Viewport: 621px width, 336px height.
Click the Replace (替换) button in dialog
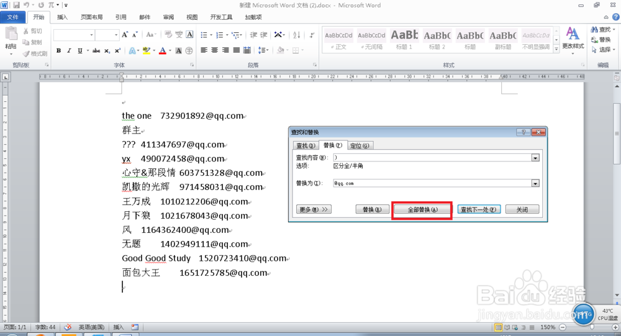(372, 209)
